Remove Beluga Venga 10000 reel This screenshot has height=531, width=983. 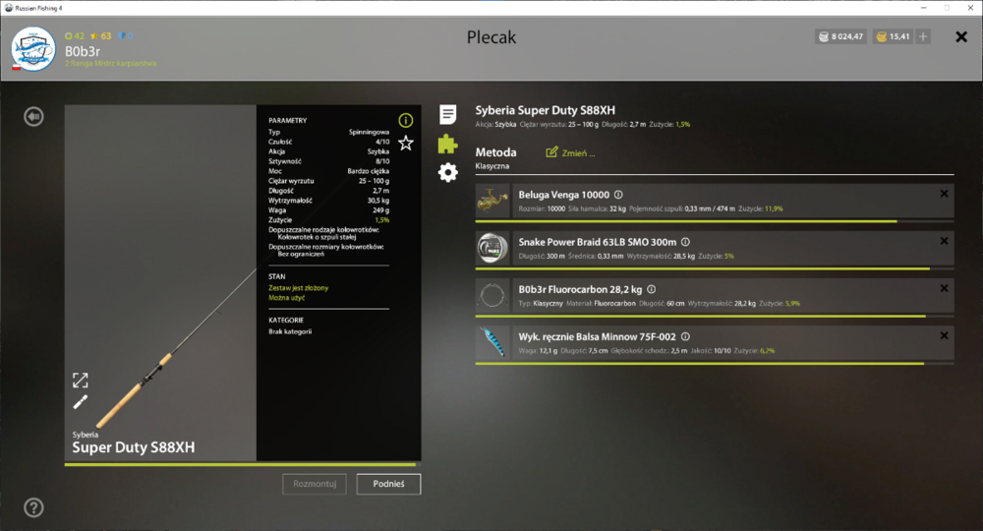tap(944, 194)
